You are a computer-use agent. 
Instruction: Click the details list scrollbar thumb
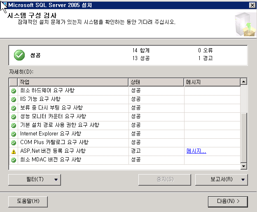click(x=244, y=137)
